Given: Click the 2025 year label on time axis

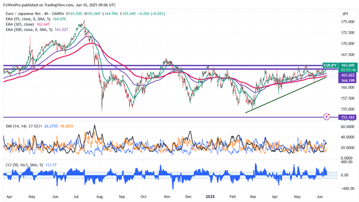Looking at the screenshot, I should coord(210,197).
